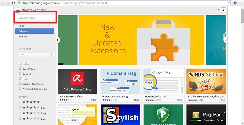Open the Themes section
This screenshot has width=244, height=125.
click(23, 36)
